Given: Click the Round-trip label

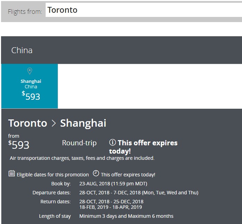Looking at the screenshot, I should 79,143.
